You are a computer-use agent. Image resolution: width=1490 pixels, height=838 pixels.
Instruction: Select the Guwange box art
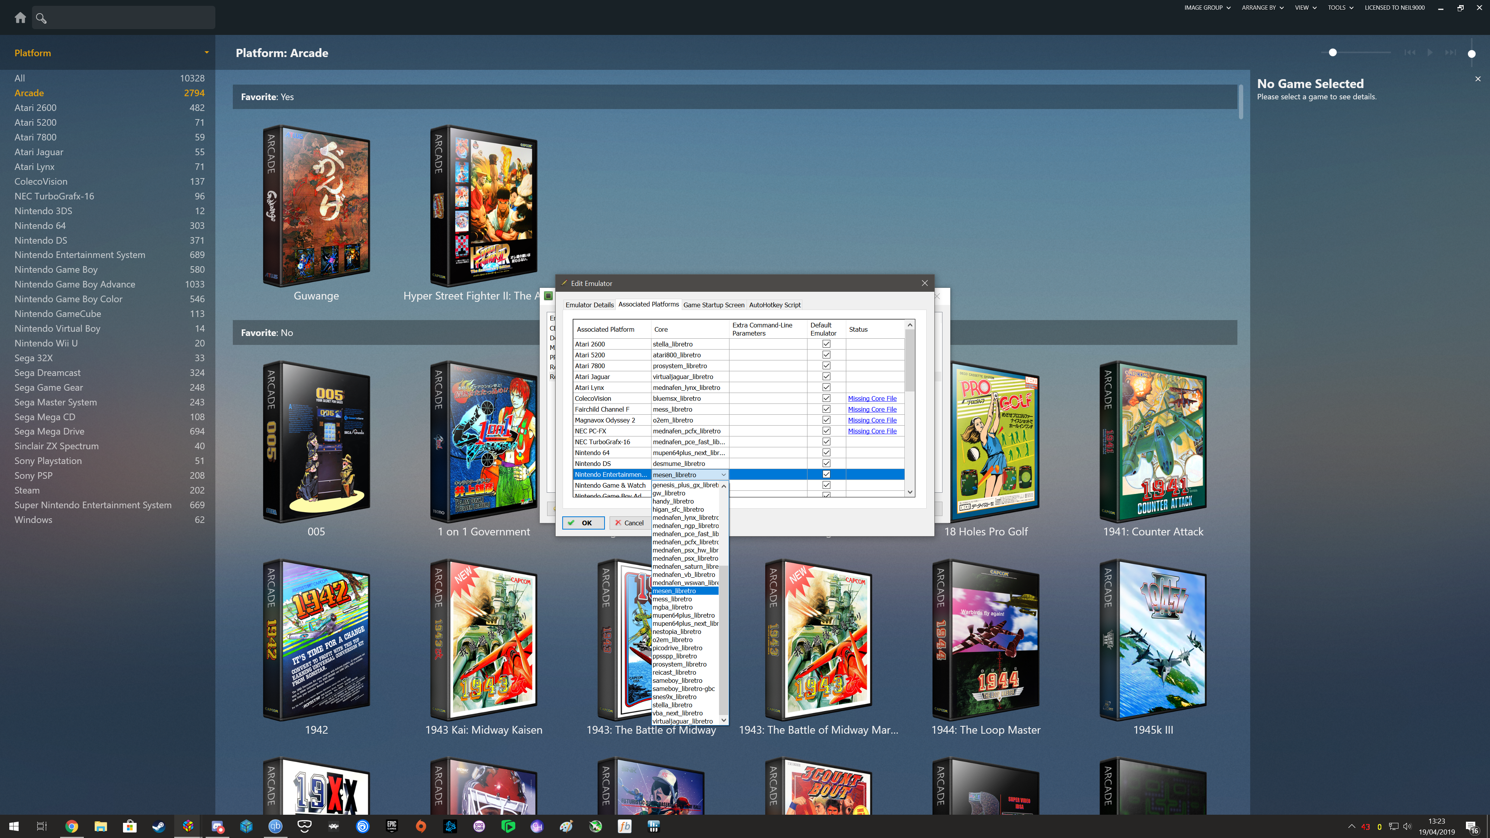pos(316,206)
